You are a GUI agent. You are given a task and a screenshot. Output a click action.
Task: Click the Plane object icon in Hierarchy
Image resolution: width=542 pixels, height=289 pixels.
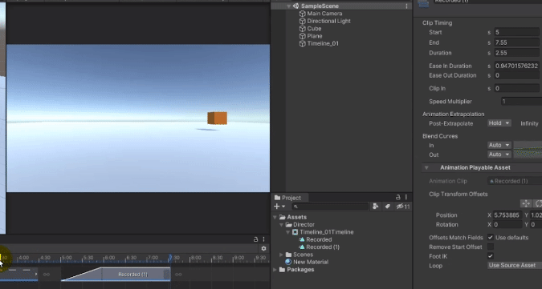303,36
